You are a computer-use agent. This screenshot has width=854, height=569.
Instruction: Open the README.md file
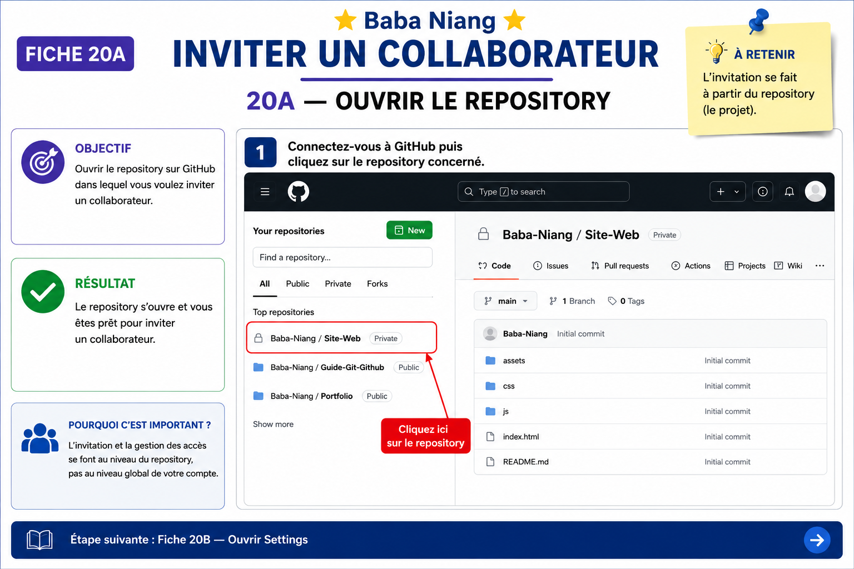click(x=525, y=462)
